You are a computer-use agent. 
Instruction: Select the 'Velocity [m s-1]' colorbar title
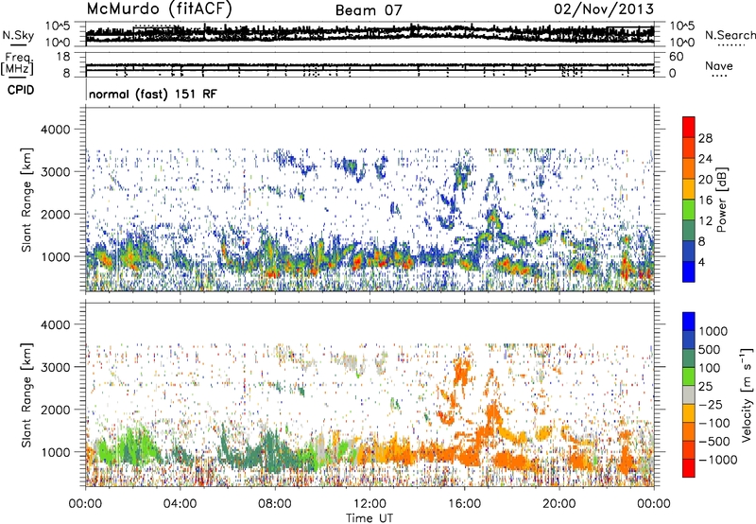click(747, 394)
